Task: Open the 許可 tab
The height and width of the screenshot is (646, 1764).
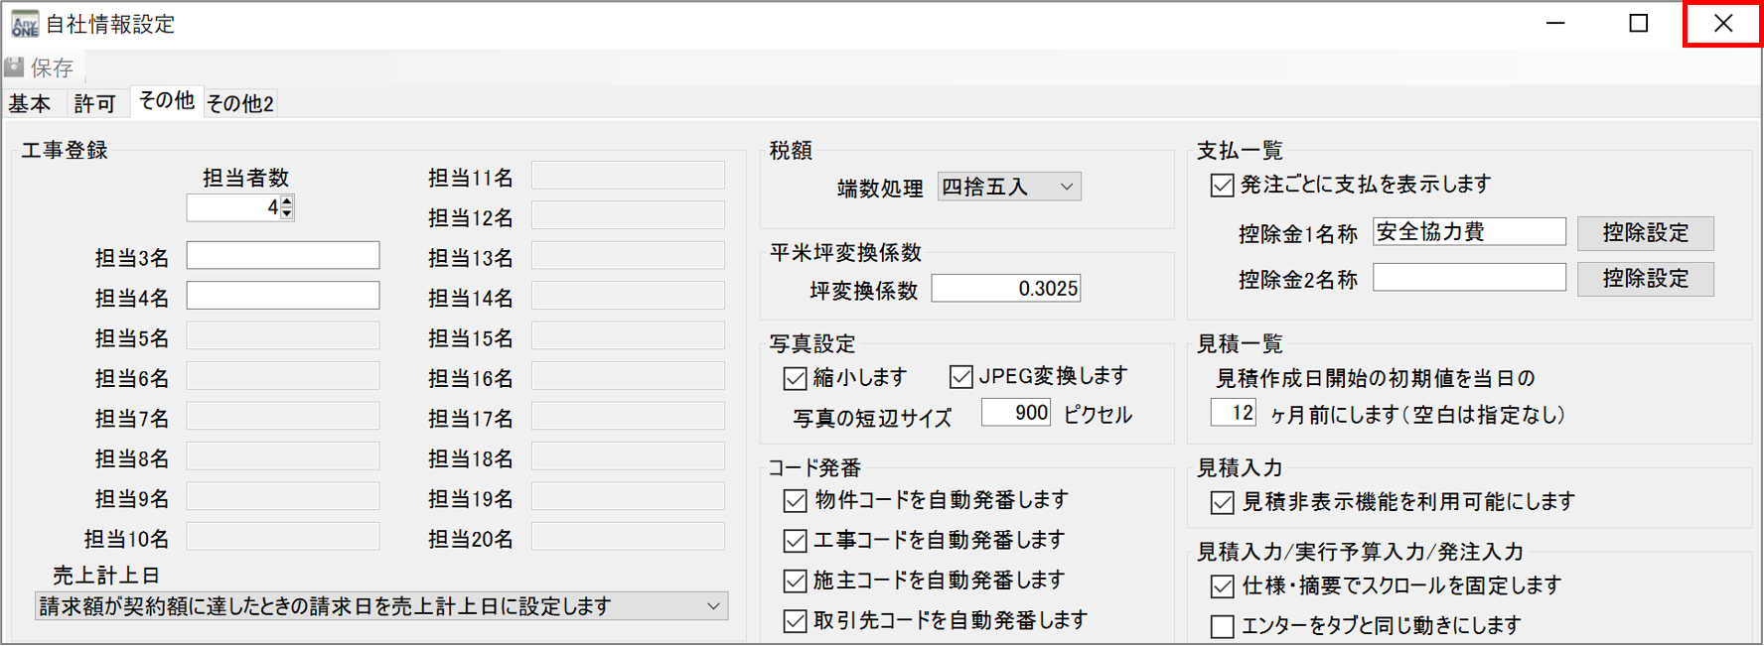Action: click(x=94, y=103)
